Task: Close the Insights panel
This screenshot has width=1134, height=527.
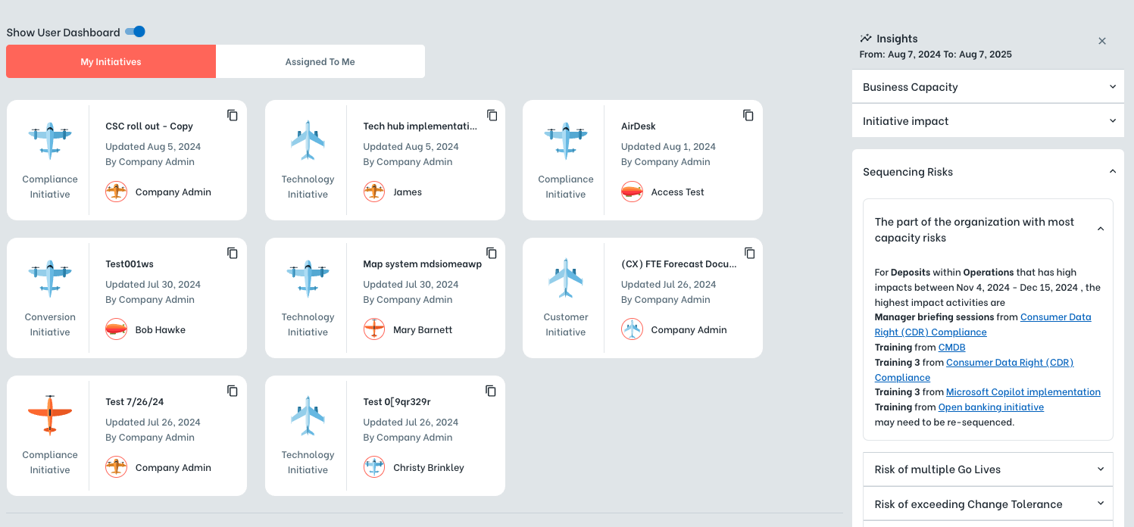Action: [1102, 41]
